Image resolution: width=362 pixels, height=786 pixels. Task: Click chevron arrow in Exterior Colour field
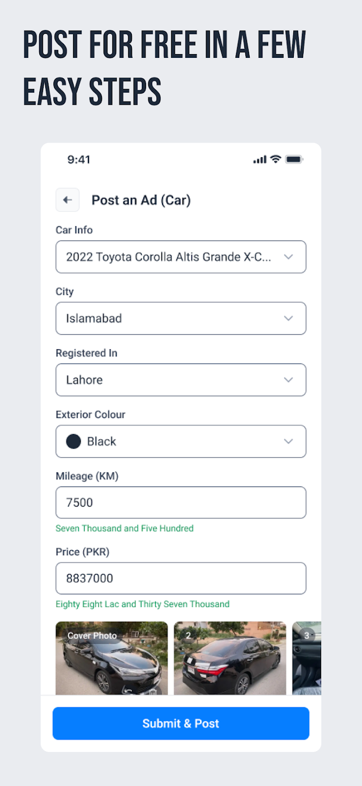(288, 442)
